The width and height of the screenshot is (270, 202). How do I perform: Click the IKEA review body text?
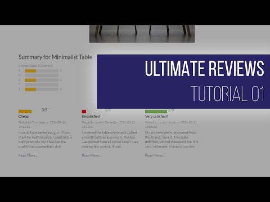point(45,140)
